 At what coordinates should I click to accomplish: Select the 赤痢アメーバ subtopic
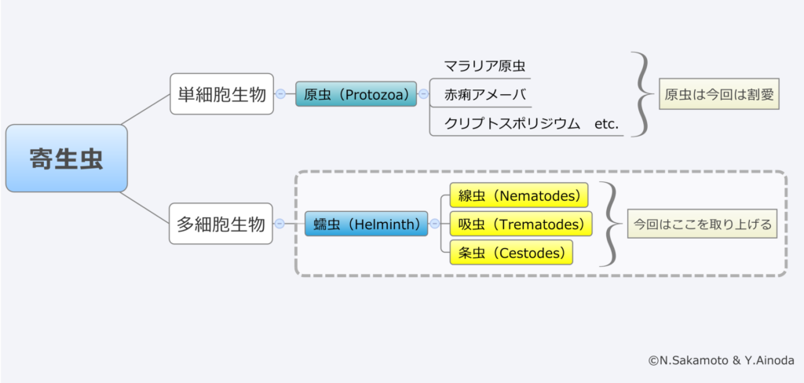click(x=479, y=96)
